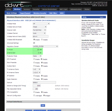Click the Virtual Interfaces section header
The width and height of the screenshot is (112, 111).
click(43, 102)
